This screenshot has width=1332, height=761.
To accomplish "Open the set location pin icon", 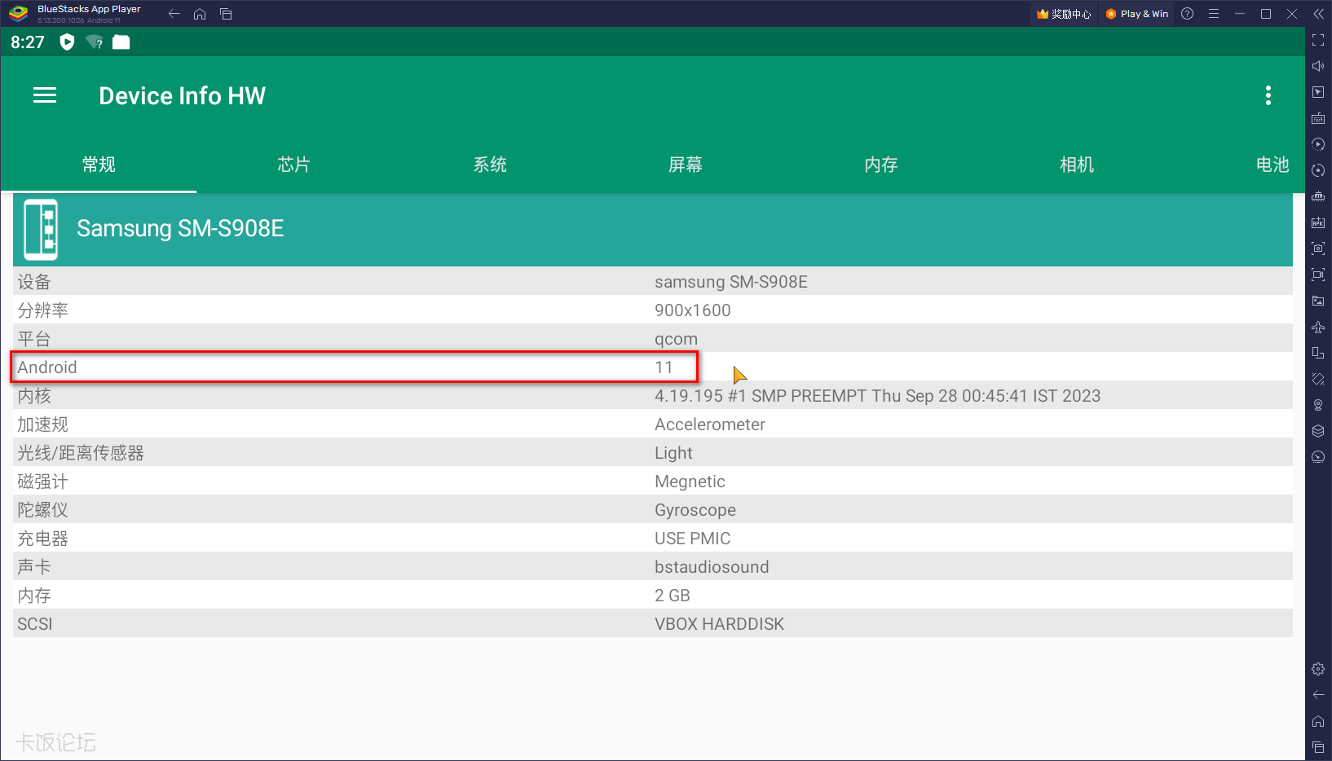I will coord(1318,405).
